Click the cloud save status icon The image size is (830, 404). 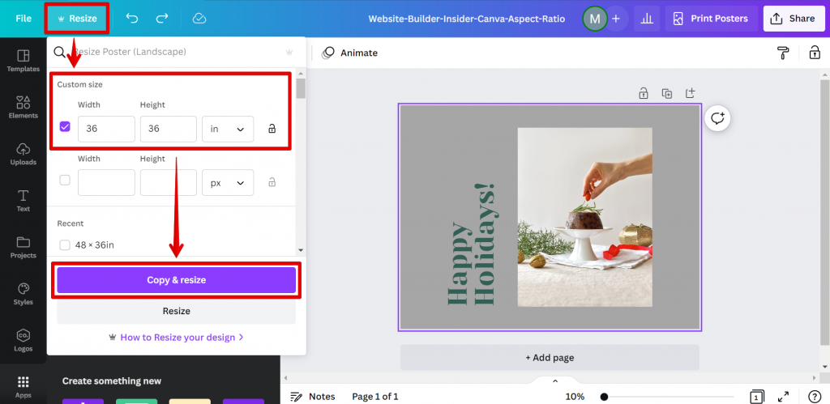[x=199, y=19]
